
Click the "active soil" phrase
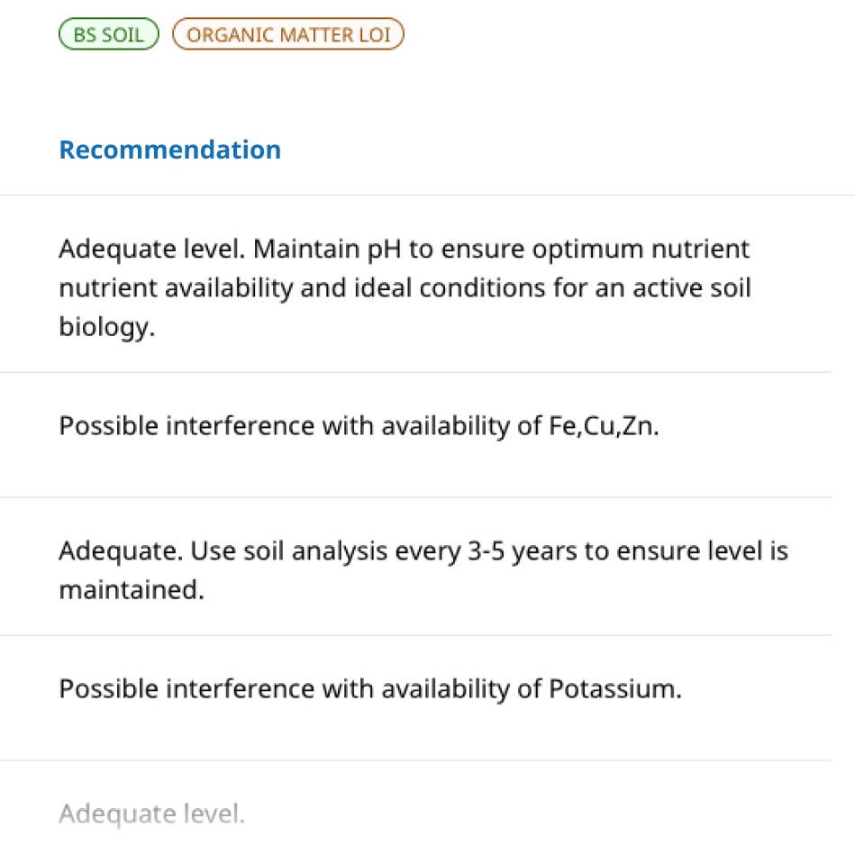(x=691, y=288)
